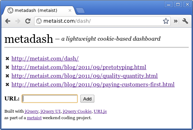
Task: Click the browser forward arrow
Action: tap(18, 21)
